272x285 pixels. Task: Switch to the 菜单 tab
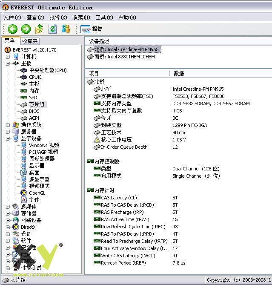click(10, 40)
